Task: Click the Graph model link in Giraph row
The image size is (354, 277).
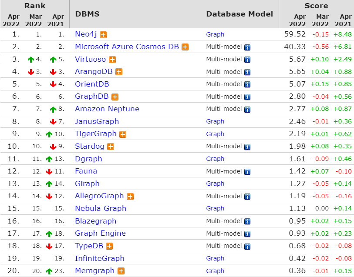Action: click(215, 184)
